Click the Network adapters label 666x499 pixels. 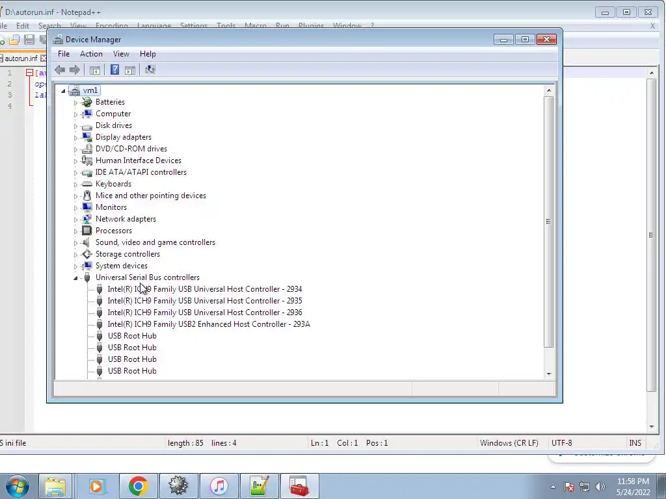click(x=126, y=219)
